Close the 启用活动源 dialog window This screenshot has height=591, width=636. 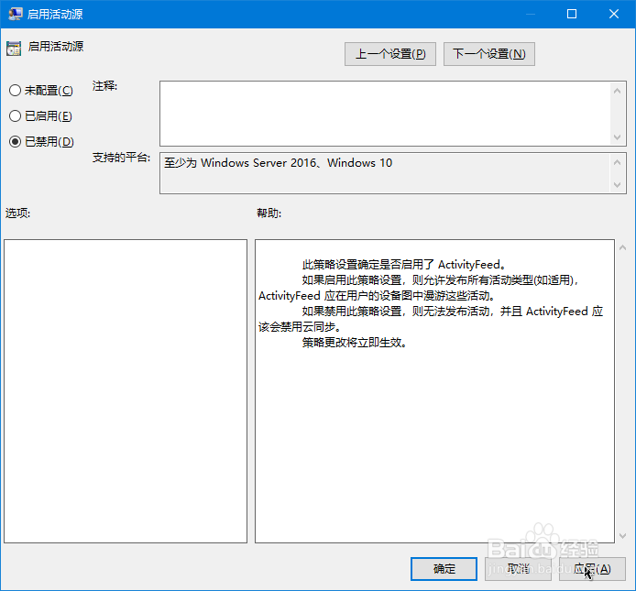click(614, 14)
